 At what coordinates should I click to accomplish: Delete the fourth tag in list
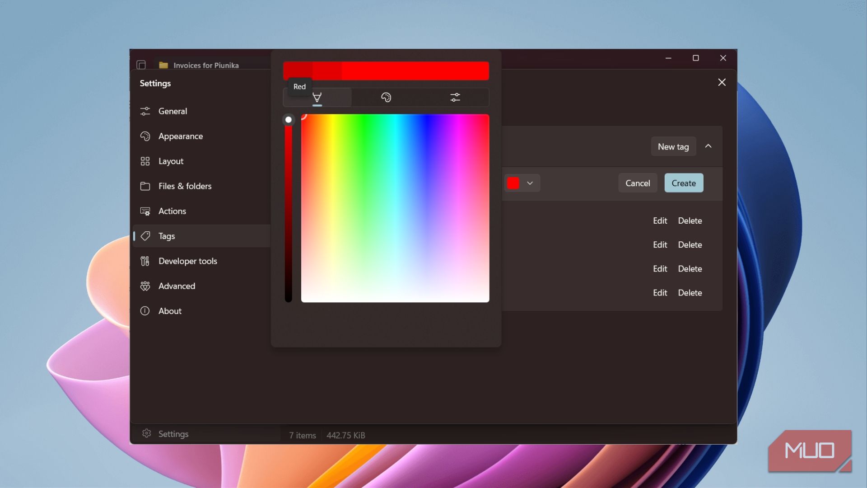pos(690,292)
